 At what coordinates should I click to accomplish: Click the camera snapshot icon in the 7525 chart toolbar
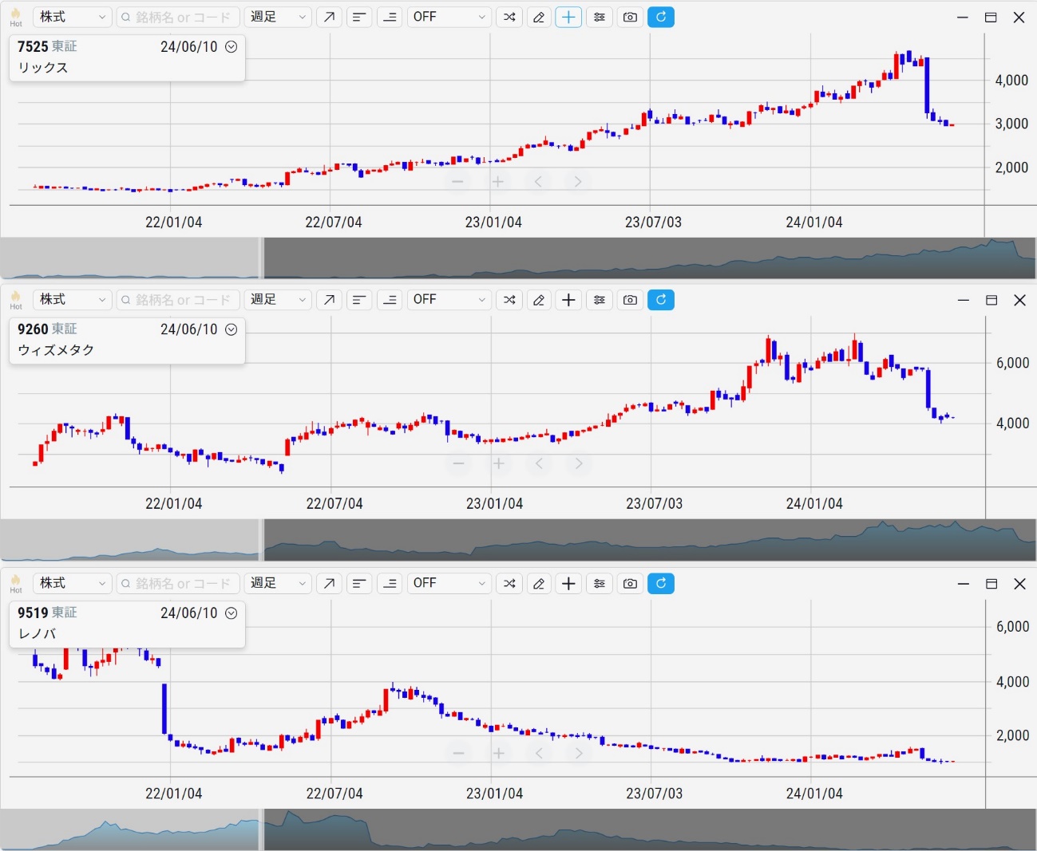point(630,17)
